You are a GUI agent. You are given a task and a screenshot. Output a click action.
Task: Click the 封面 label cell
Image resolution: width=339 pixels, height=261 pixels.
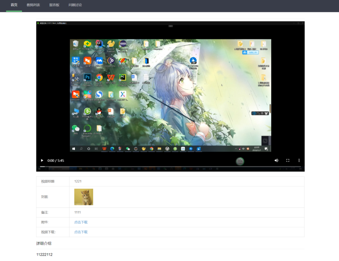(x=53, y=197)
